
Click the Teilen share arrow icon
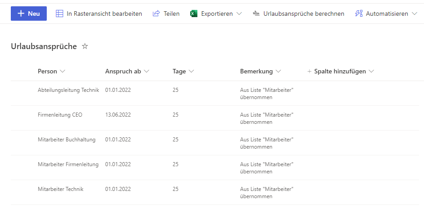pos(156,14)
